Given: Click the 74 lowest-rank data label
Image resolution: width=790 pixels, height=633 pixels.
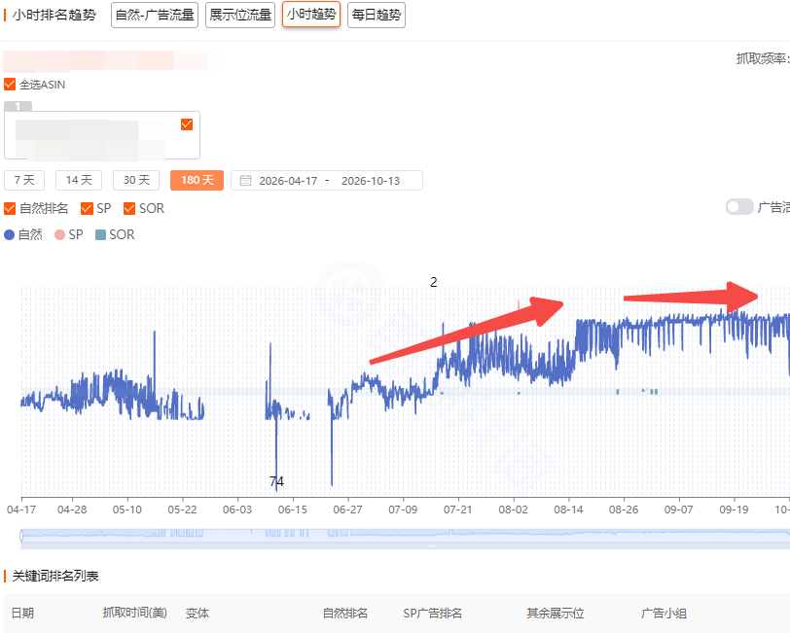Looking at the screenshot, I should 276,482.
